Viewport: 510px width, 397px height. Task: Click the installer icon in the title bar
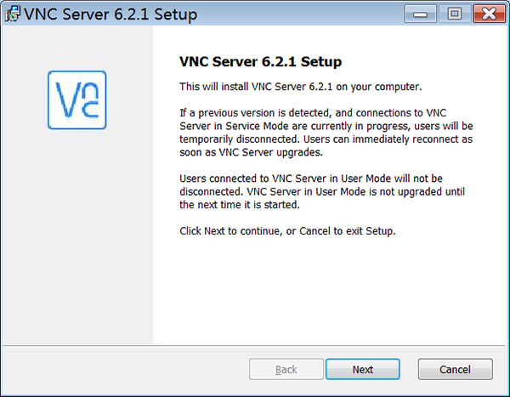tap(13, 14)
